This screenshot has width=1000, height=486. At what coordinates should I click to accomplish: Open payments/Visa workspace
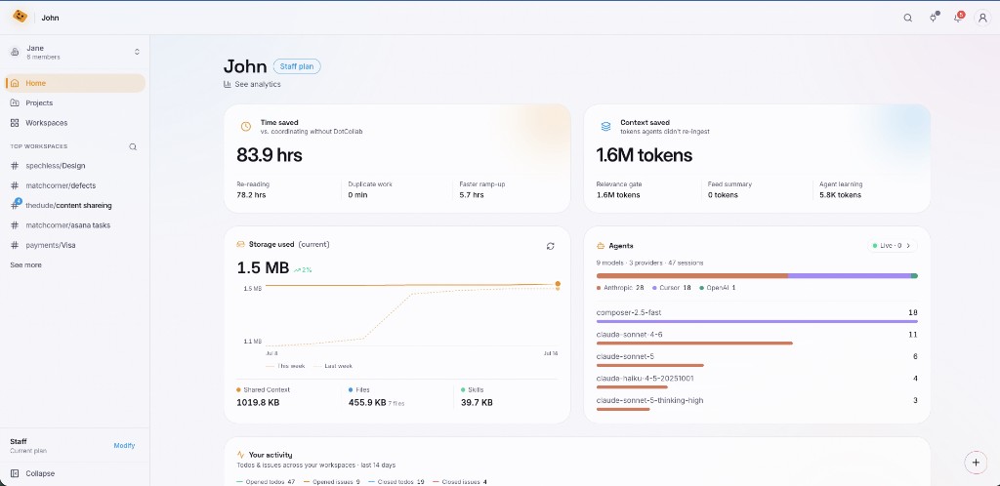click(75, 245)
